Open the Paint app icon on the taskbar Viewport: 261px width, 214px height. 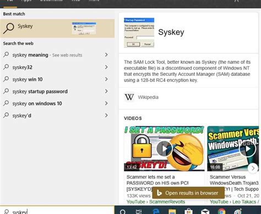(238, 211)
